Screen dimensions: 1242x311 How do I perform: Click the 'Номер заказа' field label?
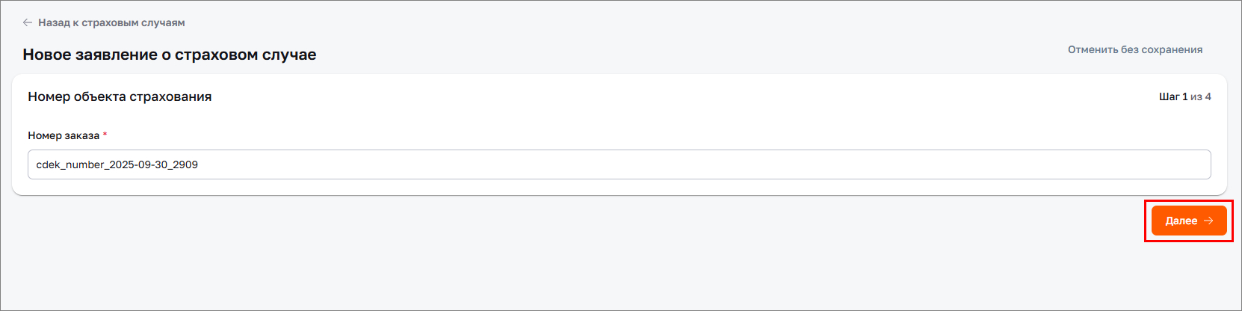(64, 135)
